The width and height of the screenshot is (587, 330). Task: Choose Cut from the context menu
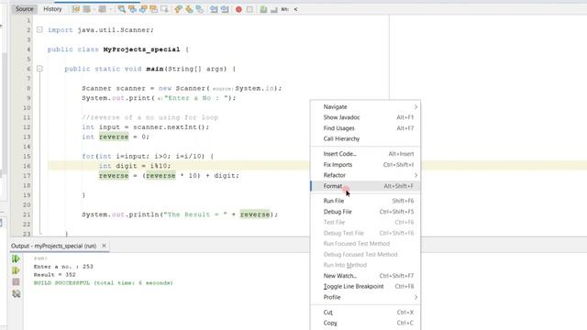(366, 312)
